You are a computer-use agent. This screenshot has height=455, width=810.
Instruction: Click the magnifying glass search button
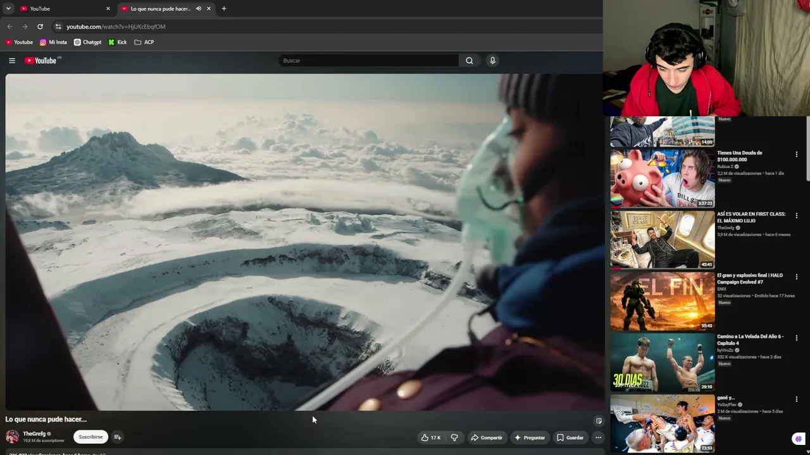469,61
